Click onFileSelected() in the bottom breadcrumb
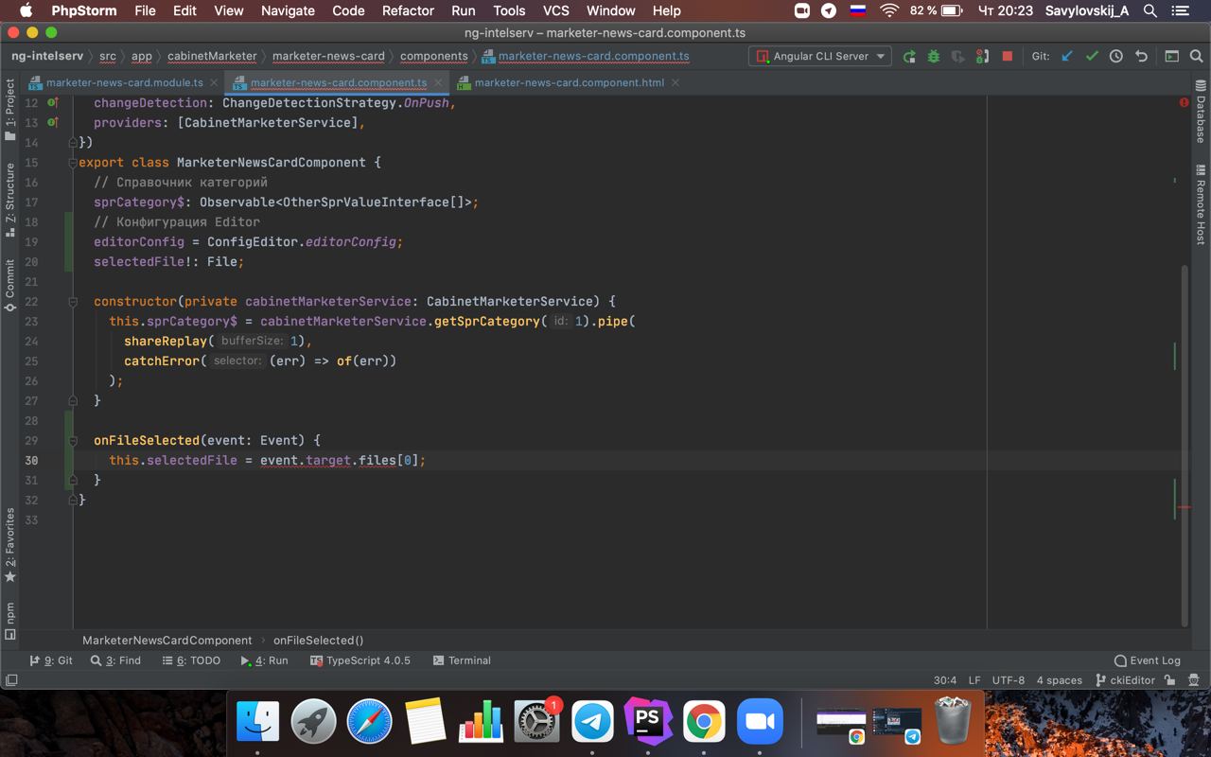 [x=318, y=641]
